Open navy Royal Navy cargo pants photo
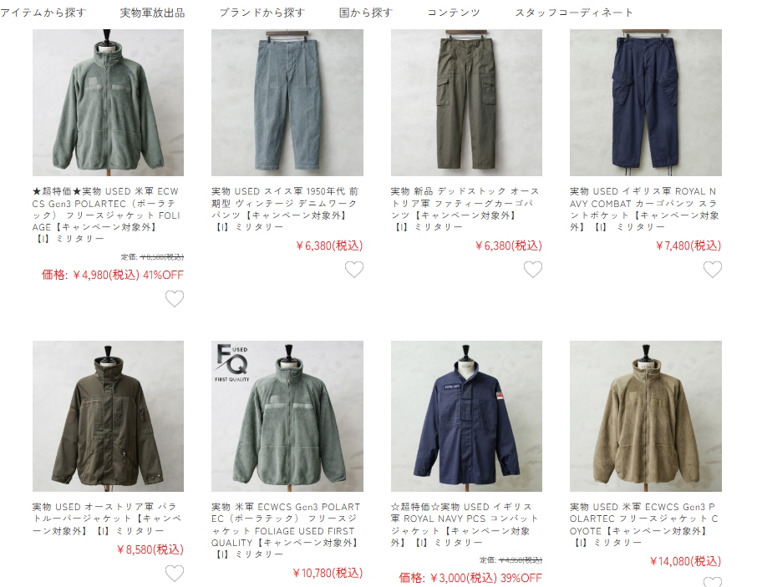 pyautogui.click(x=646, y=102)
